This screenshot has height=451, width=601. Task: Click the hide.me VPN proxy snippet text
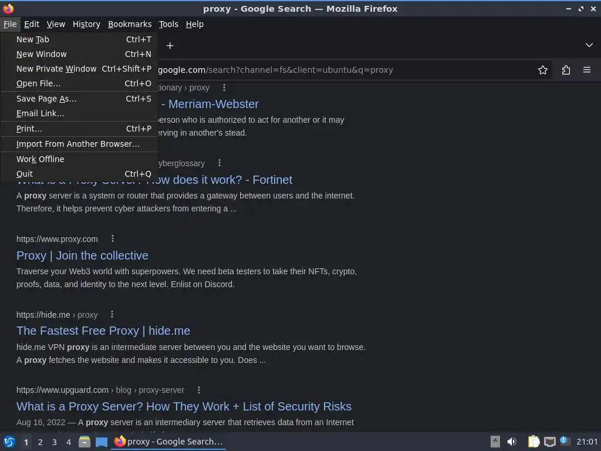(x=191, y=354)
